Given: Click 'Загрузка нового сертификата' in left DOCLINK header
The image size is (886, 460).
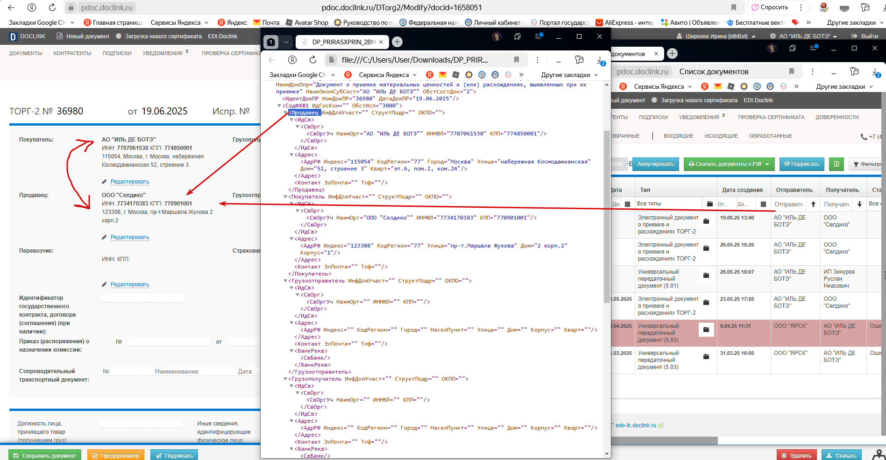Looking at the screenshot, I should pos(159,36).
